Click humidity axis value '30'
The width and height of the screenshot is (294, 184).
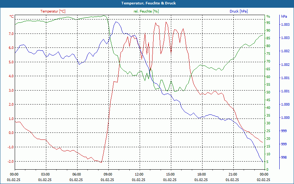coord(268,123)
